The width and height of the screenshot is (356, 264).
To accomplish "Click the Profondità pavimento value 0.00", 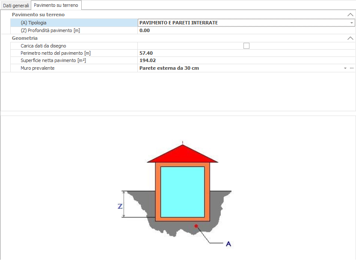I will tap(145, 30).
